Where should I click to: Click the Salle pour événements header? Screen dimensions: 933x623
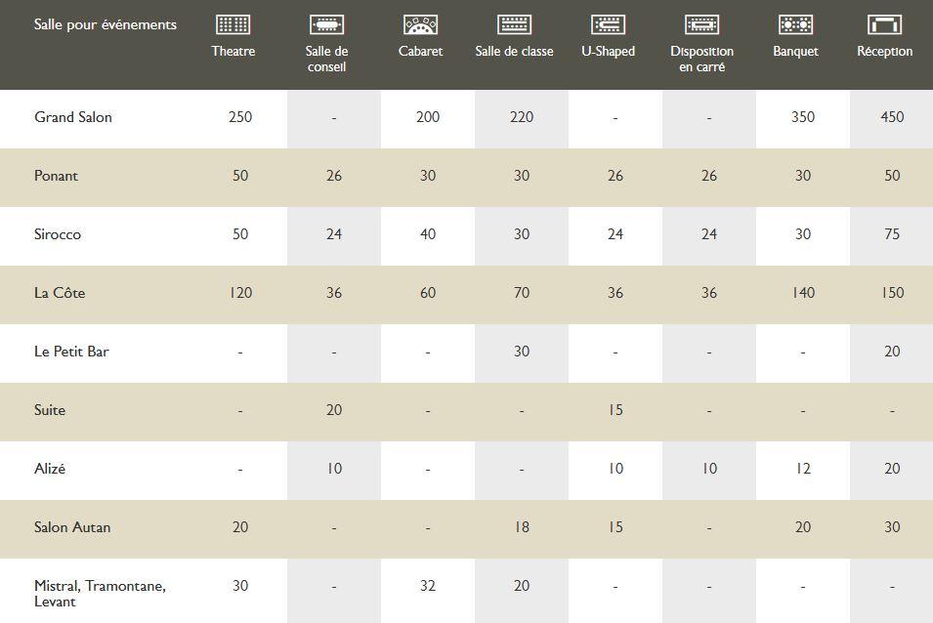click(106, 24)
